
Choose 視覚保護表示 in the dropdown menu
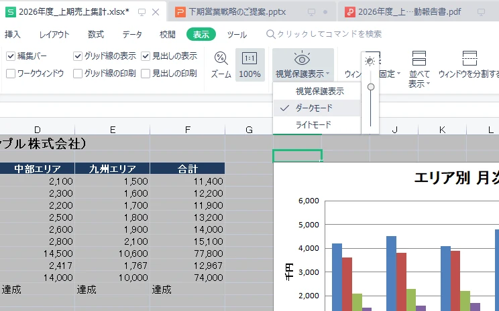(317, 92)
